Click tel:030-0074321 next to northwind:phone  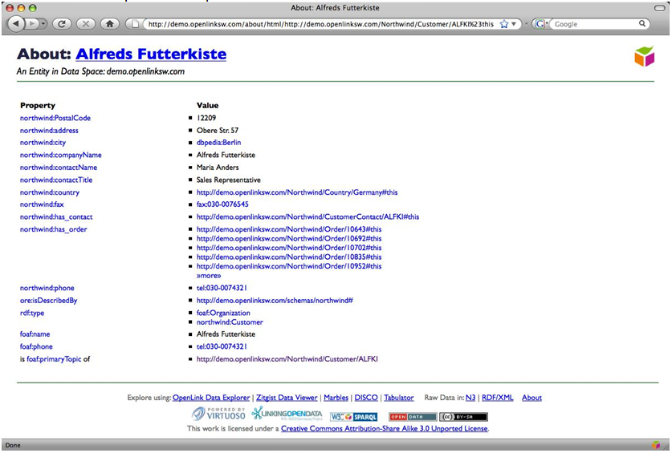(222, 288)
